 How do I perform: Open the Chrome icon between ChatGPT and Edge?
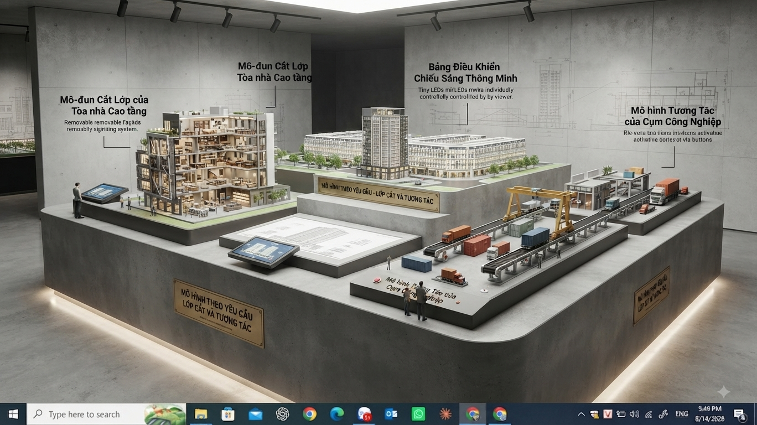309,414
